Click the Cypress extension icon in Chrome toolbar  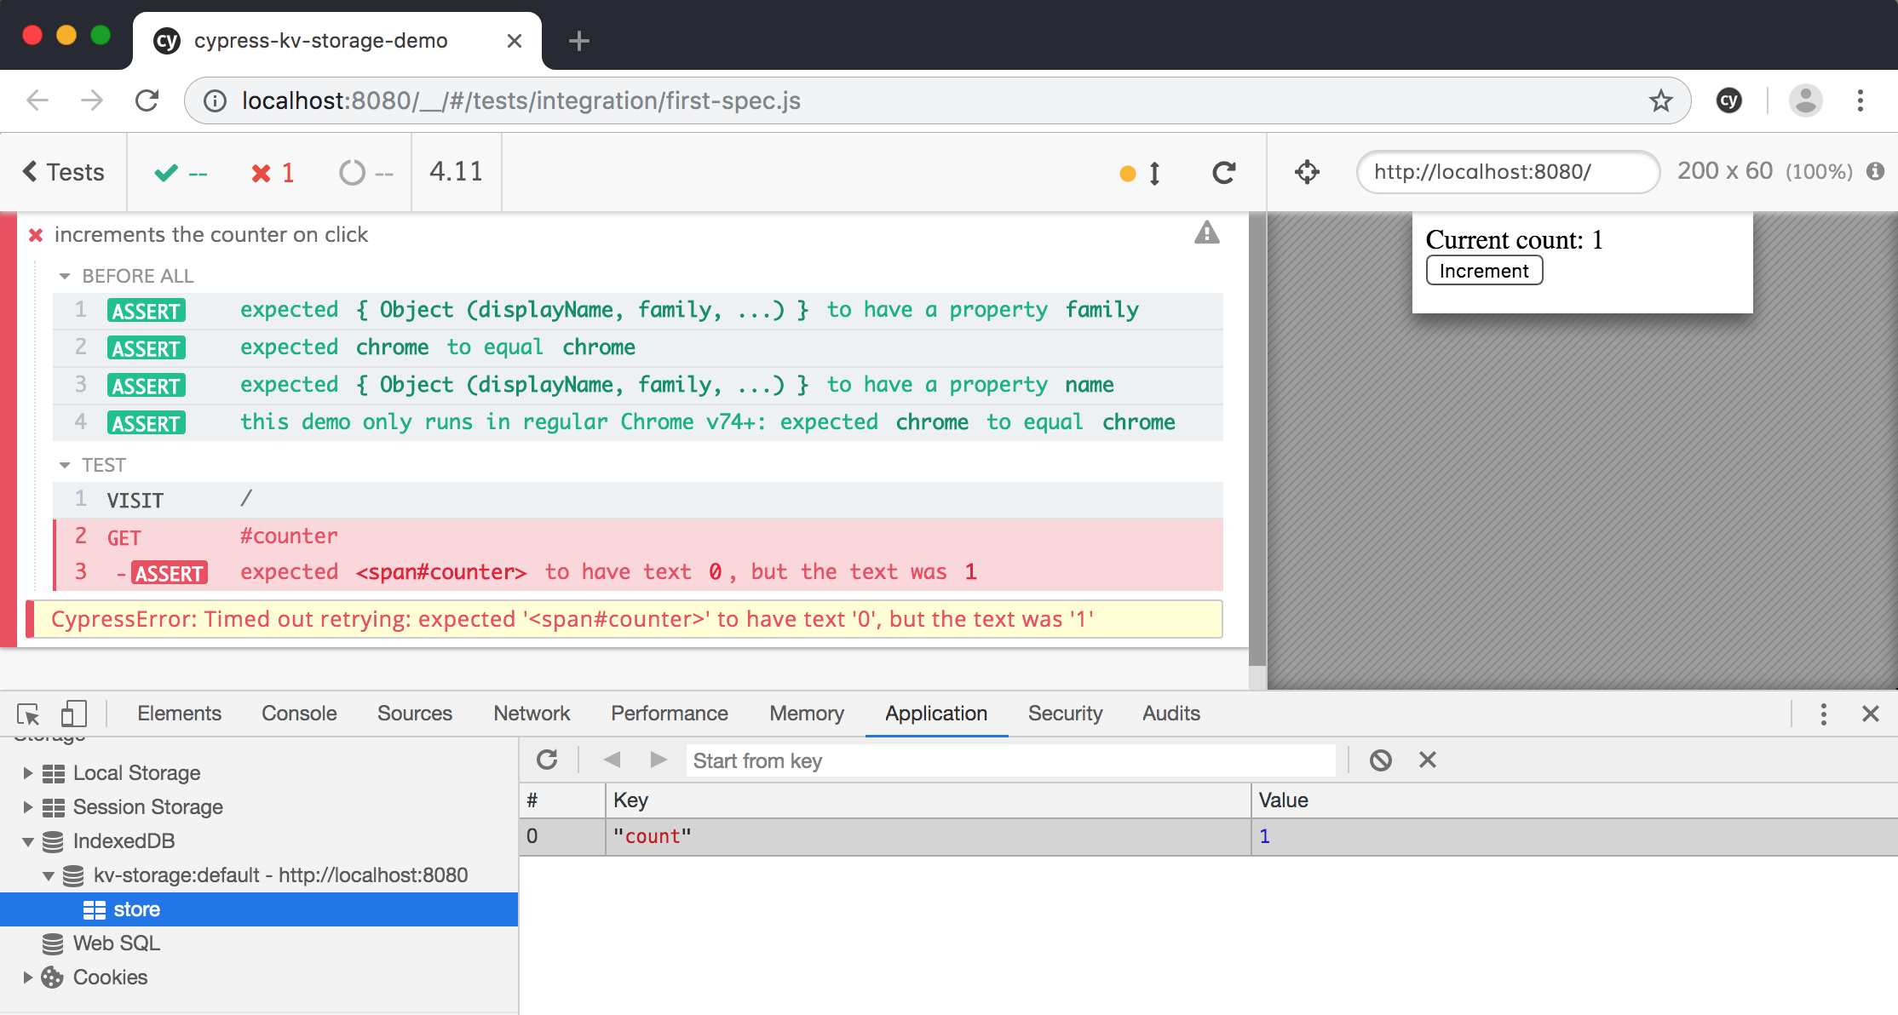pos(1728,100)
